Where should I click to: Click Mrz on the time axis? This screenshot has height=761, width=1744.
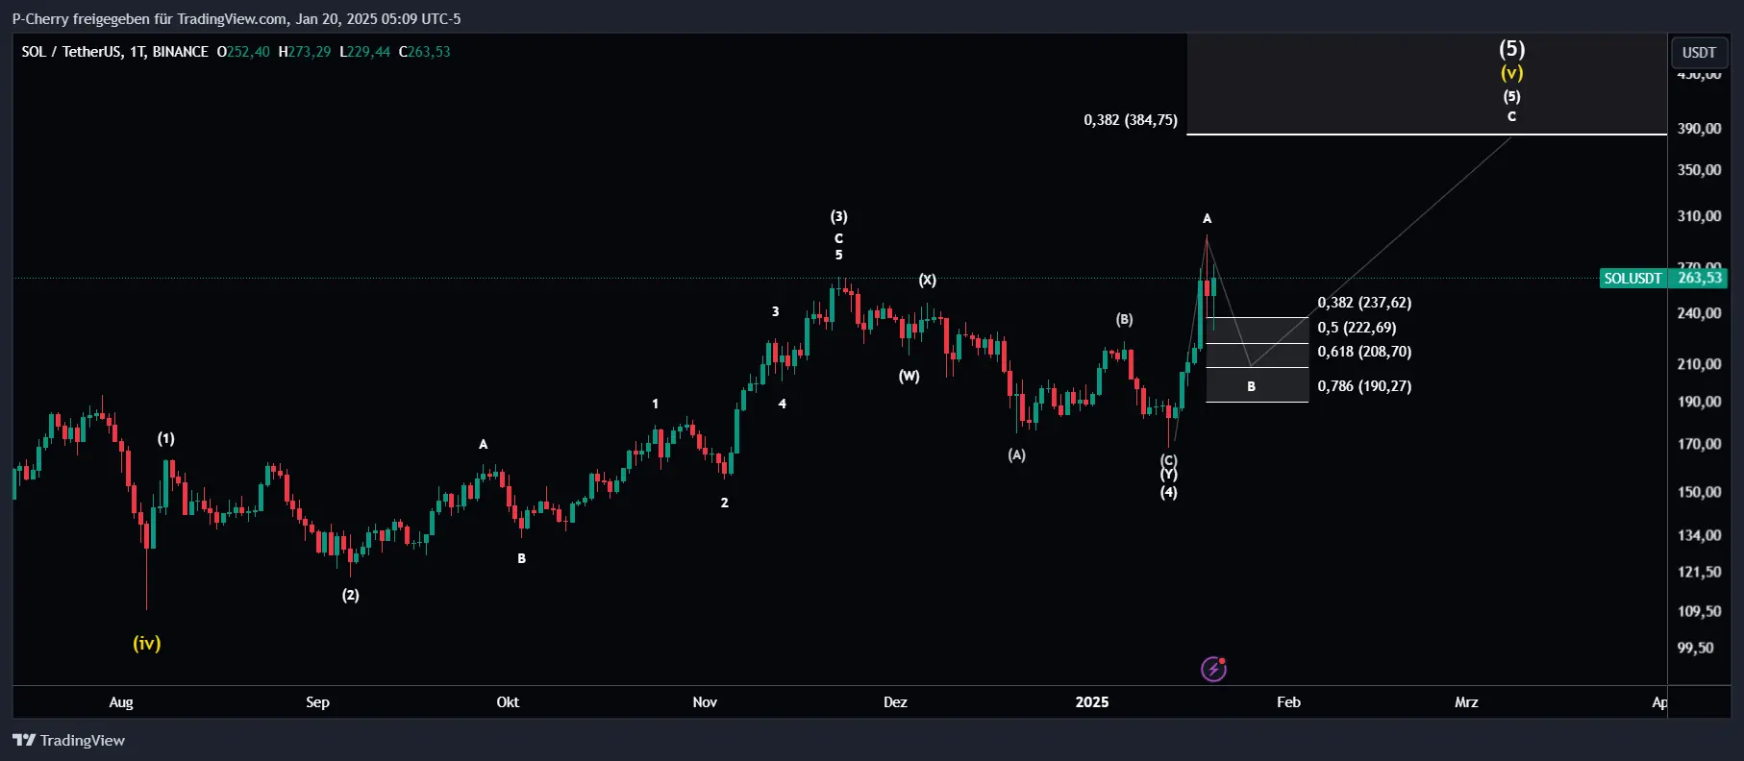click(1466, 702)
